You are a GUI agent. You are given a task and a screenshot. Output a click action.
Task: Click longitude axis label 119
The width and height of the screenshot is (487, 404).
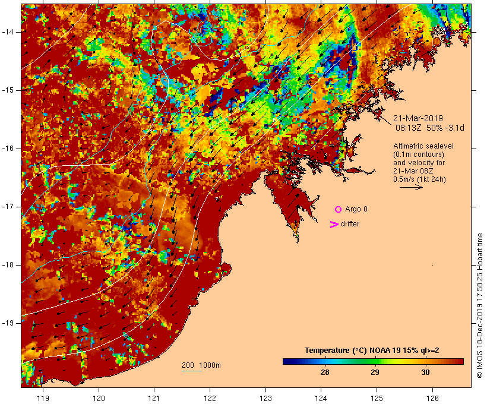pos(43,398)
